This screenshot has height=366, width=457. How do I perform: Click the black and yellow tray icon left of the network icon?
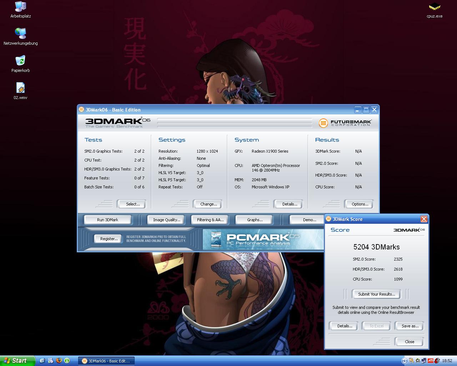coord(418,361)
